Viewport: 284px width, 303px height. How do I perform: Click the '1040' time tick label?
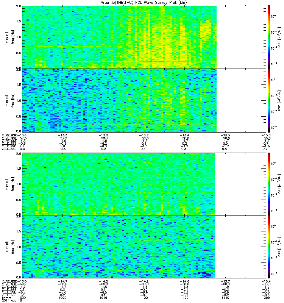103,298
